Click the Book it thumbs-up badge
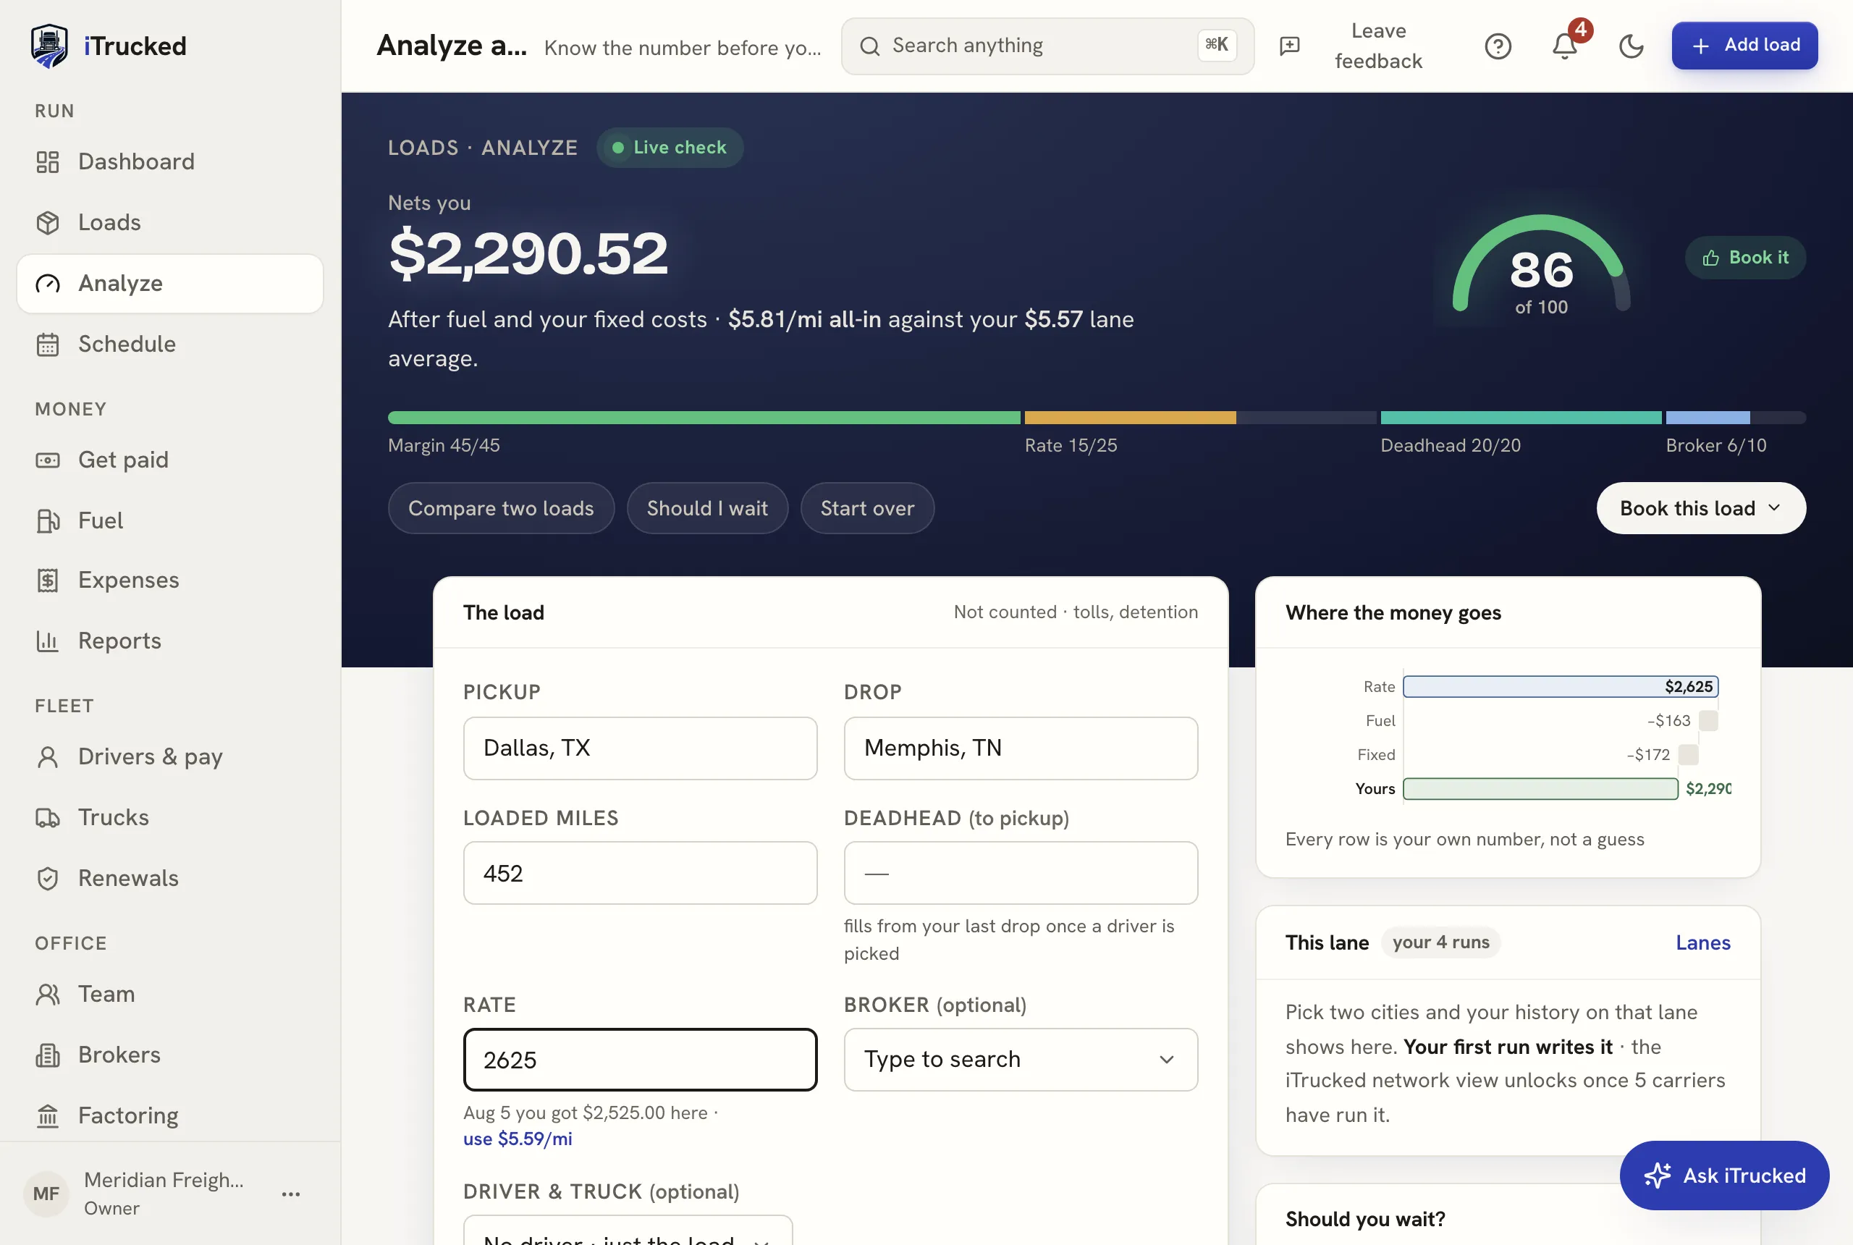The height and width of the screenshot is (1245, 1853). click(x=1745, y=257)
